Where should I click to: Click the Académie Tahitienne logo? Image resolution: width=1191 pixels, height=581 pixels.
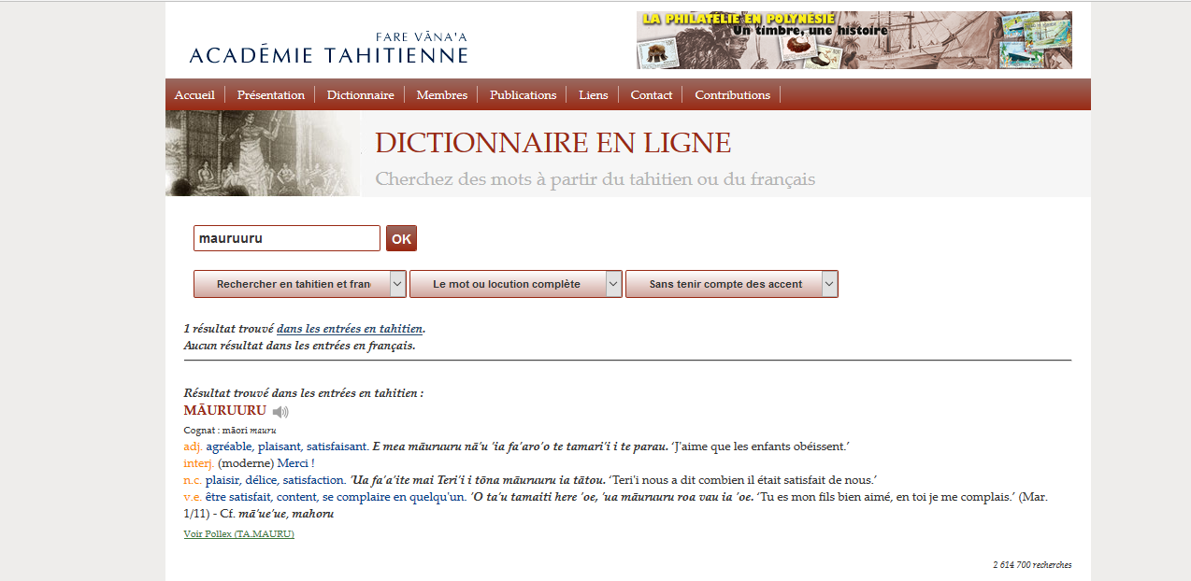(328, 49)
